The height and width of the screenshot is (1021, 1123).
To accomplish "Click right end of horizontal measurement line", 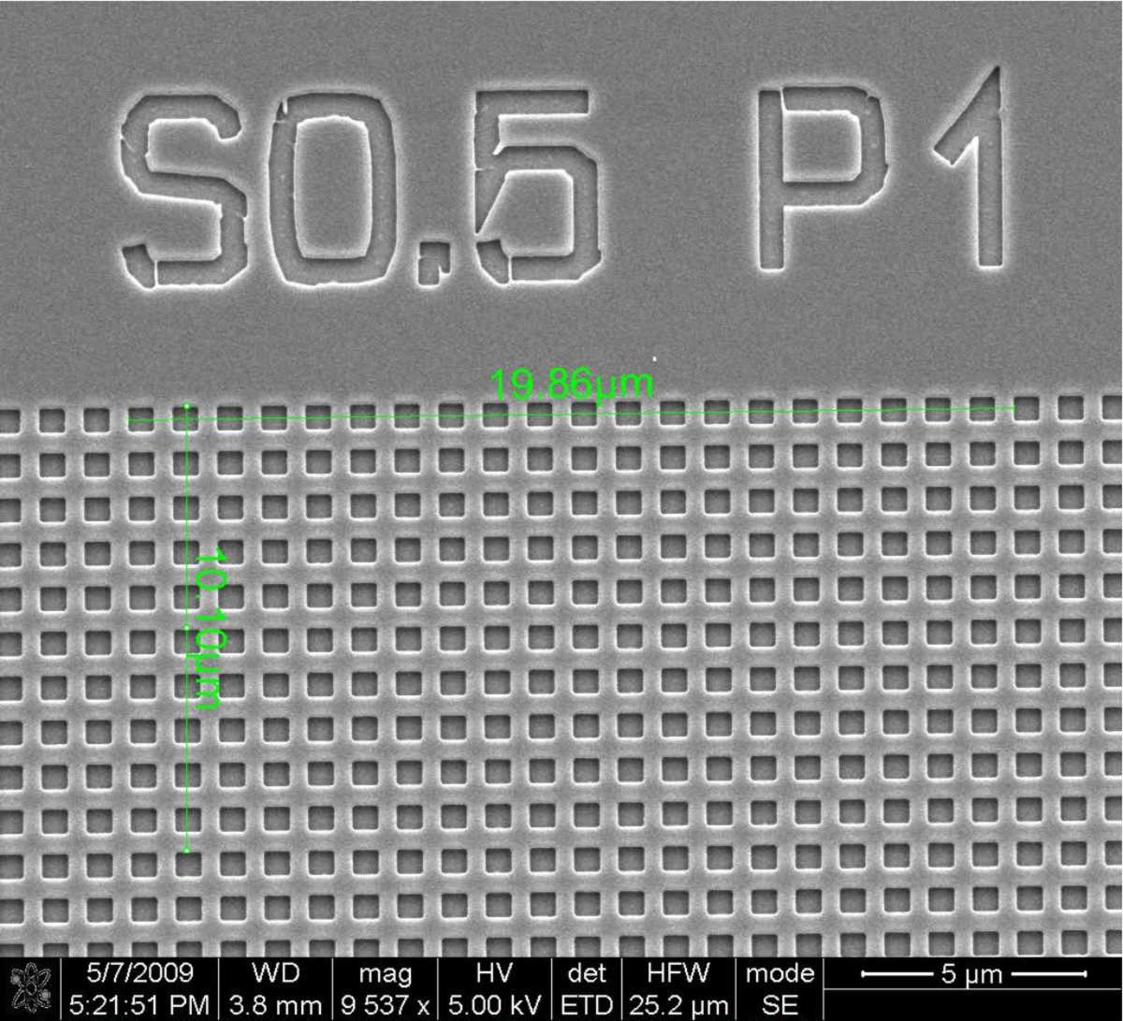I will click(x=1015, y=409).
